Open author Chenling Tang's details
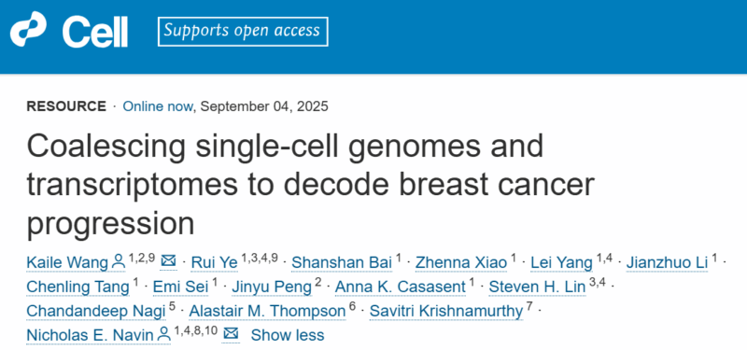747x350 pixels. click(x=78, y=287)
